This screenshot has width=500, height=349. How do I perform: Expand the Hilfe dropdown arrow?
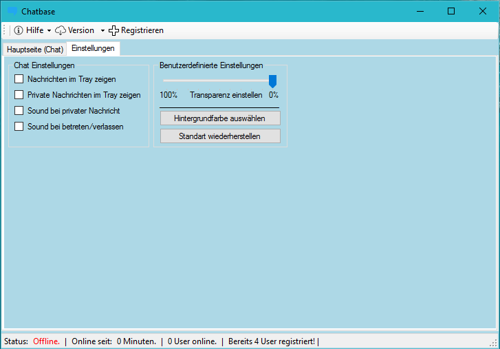[49, 31]
